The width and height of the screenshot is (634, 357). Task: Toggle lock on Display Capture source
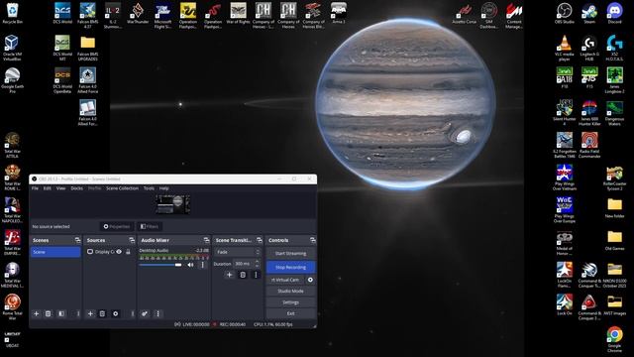(x=128, y=252)
